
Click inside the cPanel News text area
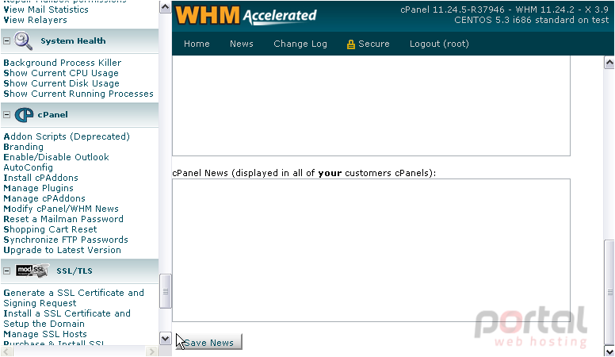coord(371,250)
